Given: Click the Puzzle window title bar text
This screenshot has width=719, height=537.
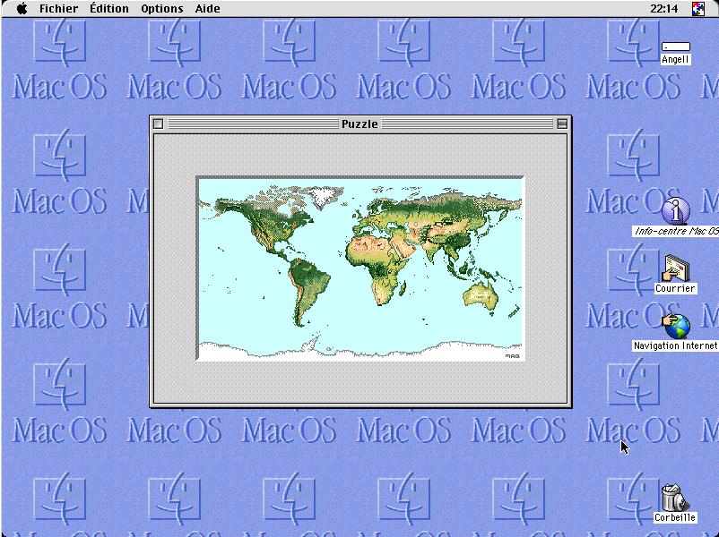Looking at the screenshot, I should 359,124.
